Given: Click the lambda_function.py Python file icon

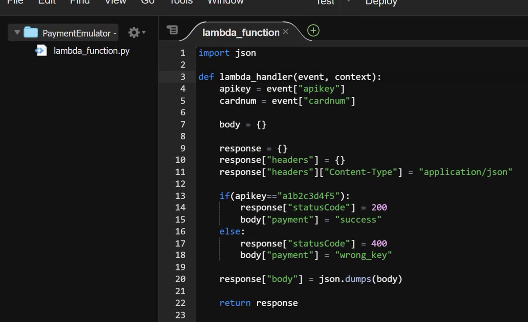Looking at the screenshot, I should (41, 51).
